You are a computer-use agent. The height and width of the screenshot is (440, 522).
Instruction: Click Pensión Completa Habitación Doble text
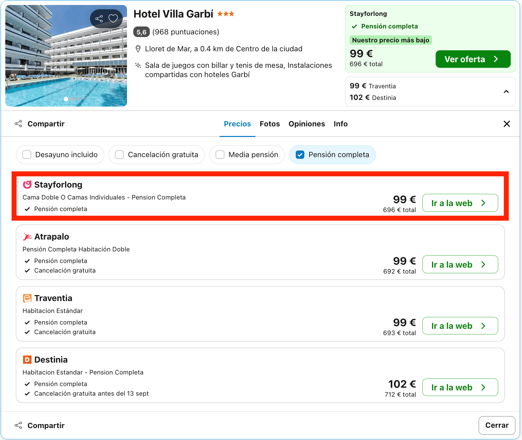[x=76, y=249]
